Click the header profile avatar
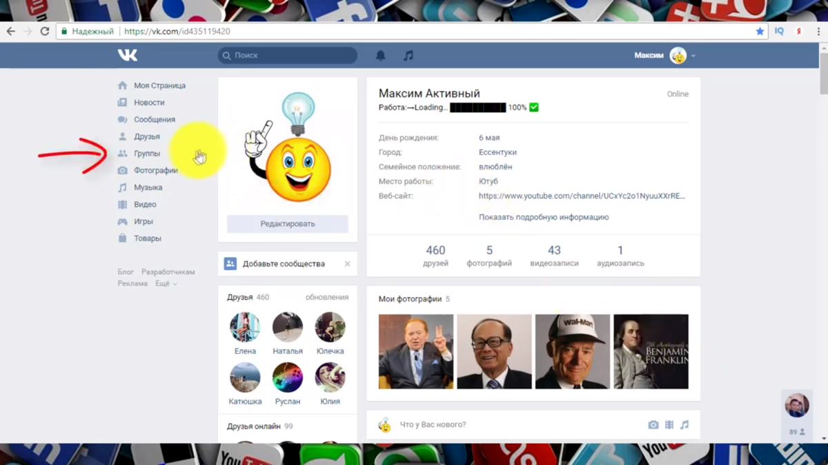 pyautogui.click(x=678, y=55)
